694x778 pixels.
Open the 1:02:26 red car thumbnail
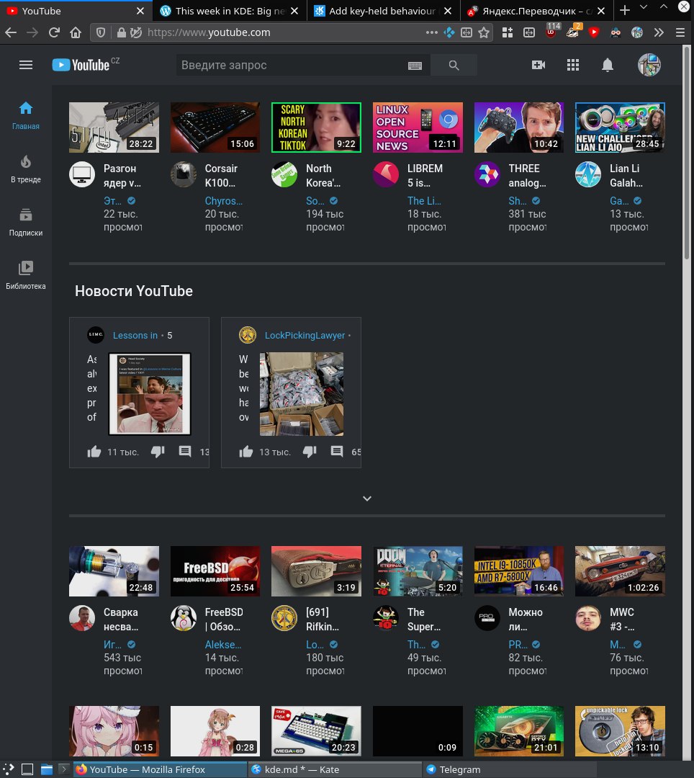tap(620, 571)
